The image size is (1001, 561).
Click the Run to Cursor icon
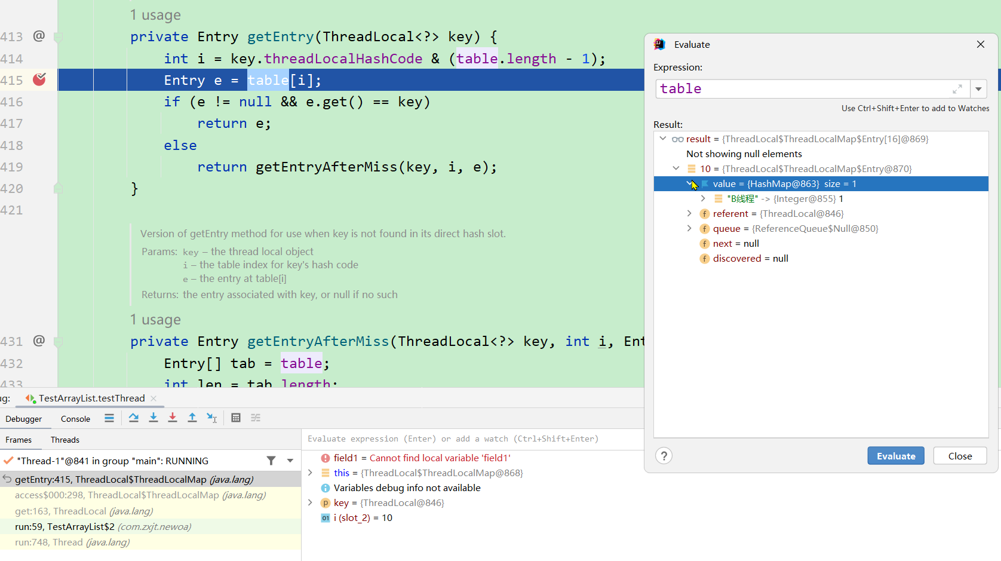click(211, 418)
